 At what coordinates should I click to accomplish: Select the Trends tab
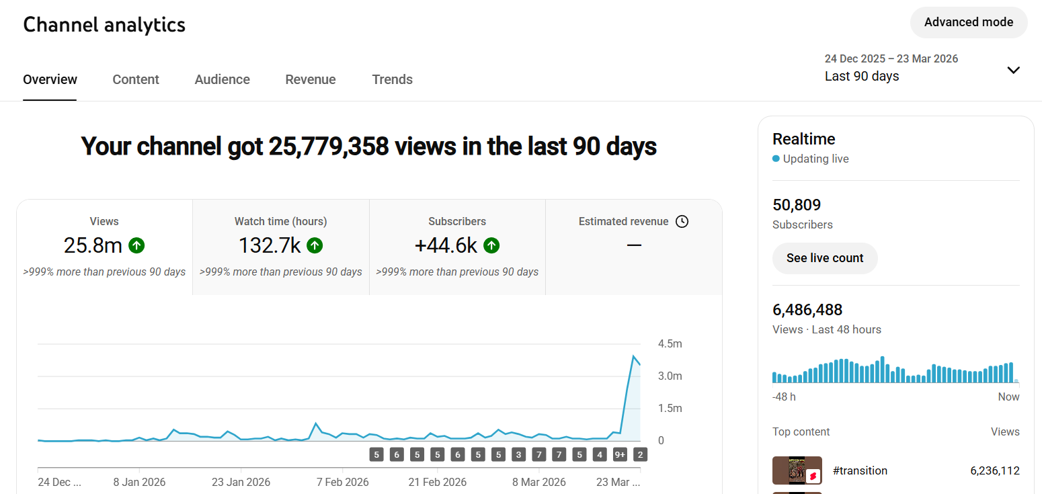click(x=392, y=79)
